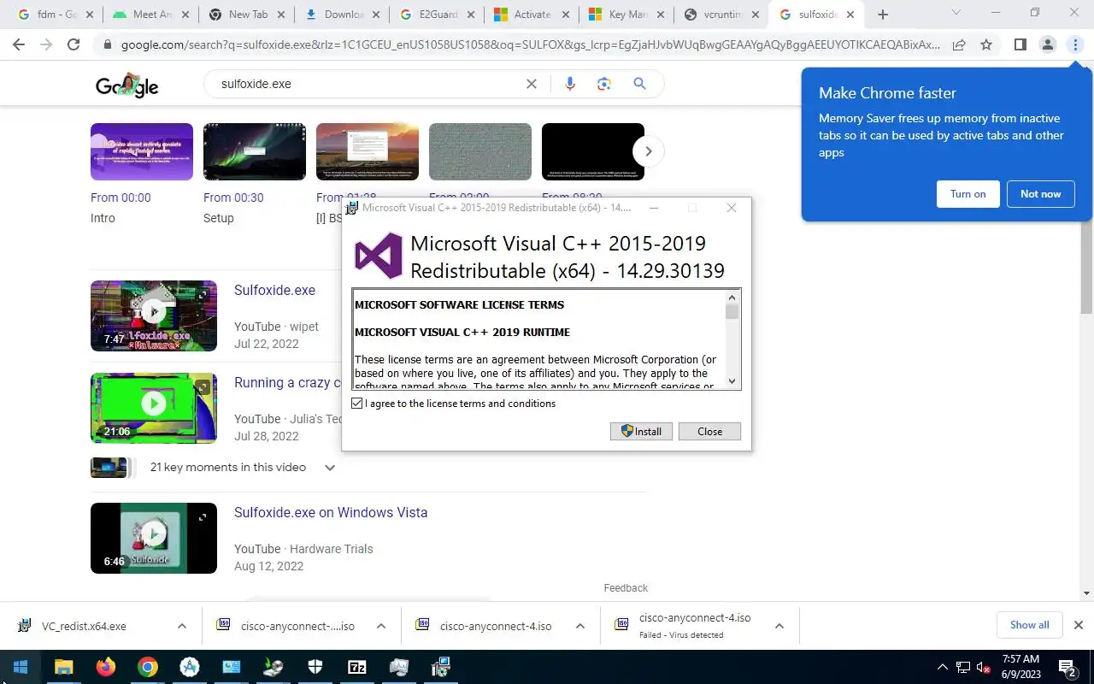Switch to the Meet tab
The width and height of the screenshot is (1094, 684).
point(153,15)
